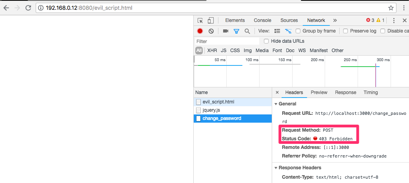Reload the page with refresh icon
Image resolution: width=409 pixels, height=183 pixels.
coord(28,8)
